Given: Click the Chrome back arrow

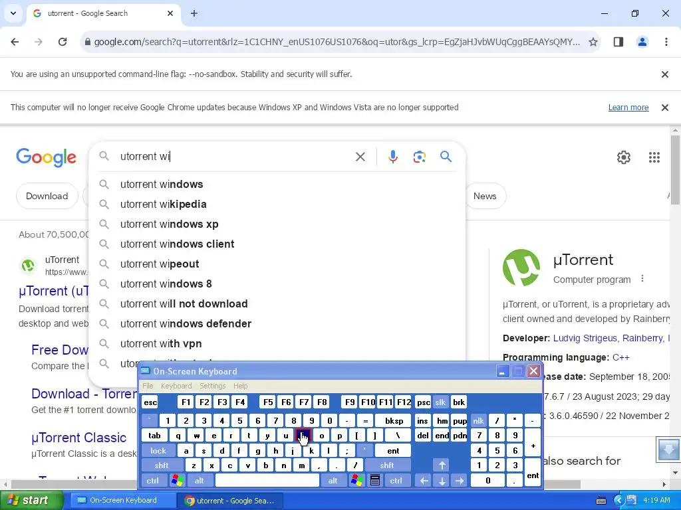Looking at the screenshot, I should pos(15,42).
